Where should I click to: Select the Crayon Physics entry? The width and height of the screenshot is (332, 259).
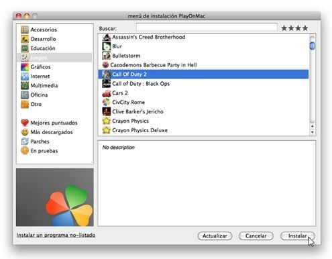[x=203, y=121]
